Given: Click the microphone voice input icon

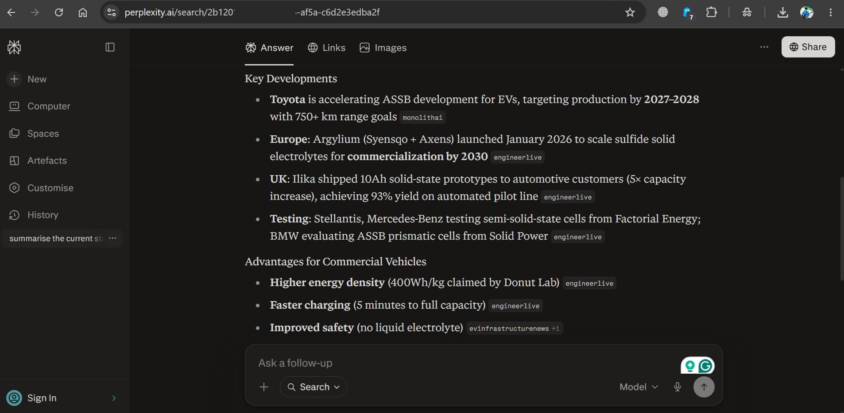Looking at the screenshot, I should (678, 387).
